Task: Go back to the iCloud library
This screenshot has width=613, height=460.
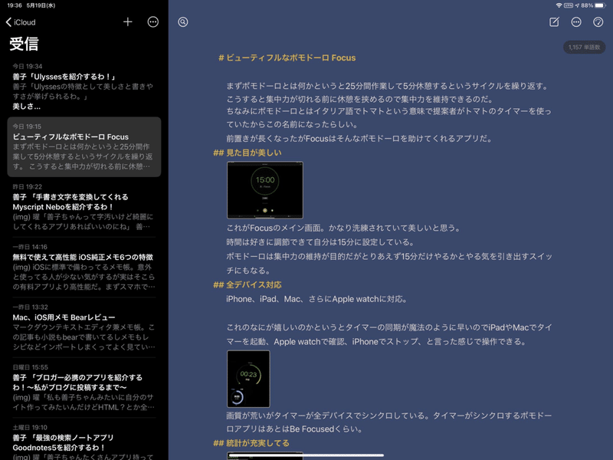Action: pos(21,22)
